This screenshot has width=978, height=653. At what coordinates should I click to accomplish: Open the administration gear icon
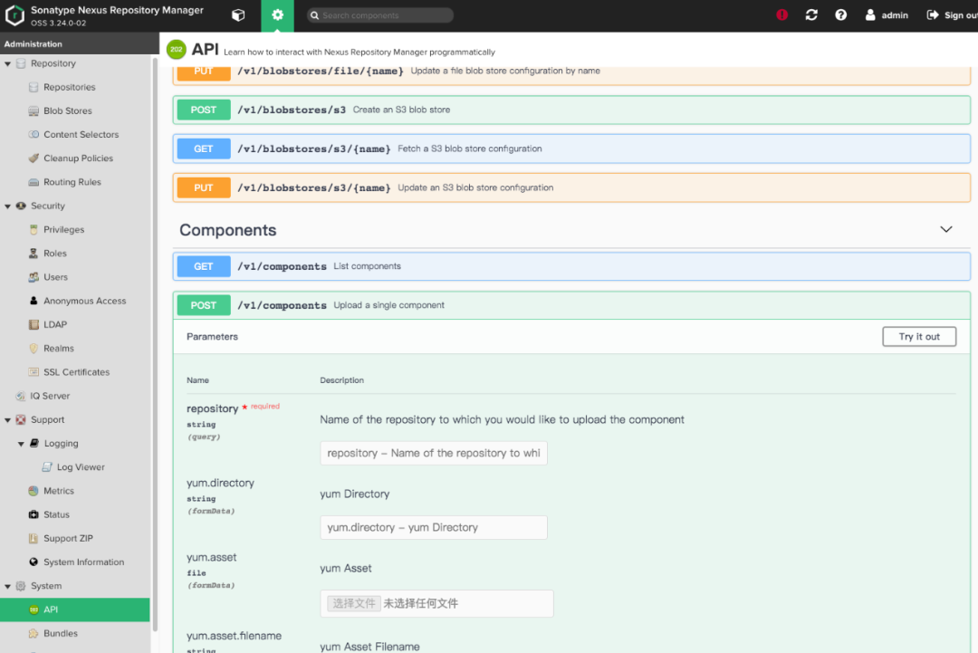coord(277,15)
